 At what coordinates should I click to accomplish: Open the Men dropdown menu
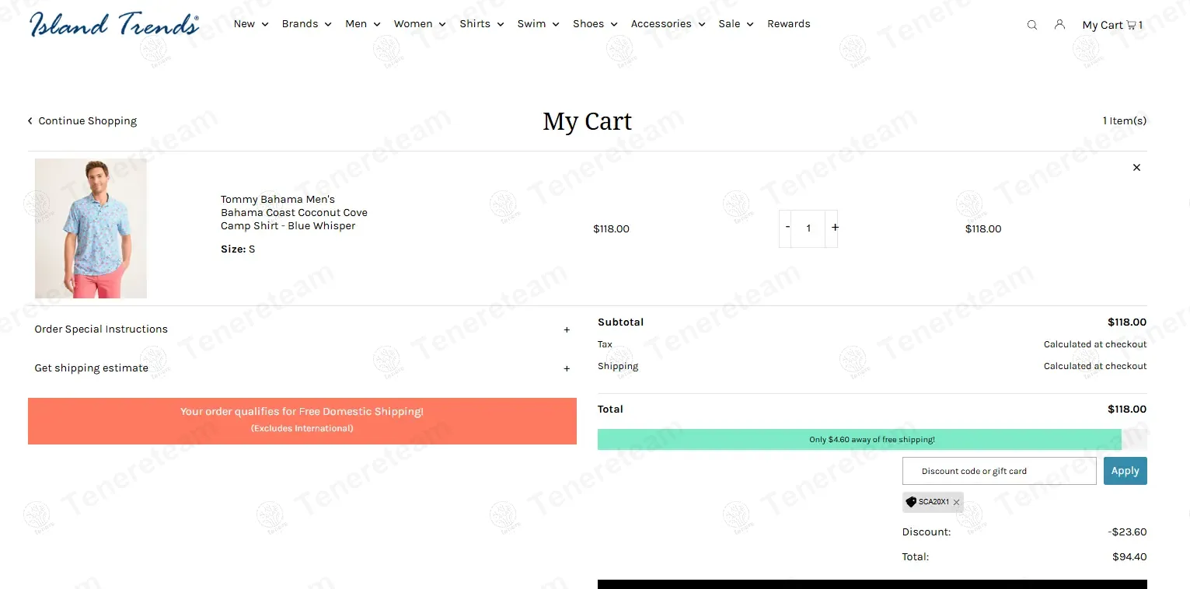click(363, 24)
